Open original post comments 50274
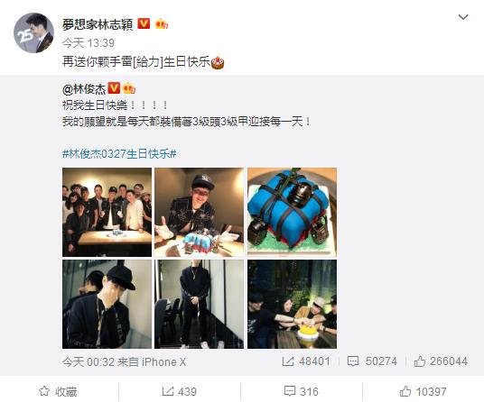484x402 pixels. [372, 361]
